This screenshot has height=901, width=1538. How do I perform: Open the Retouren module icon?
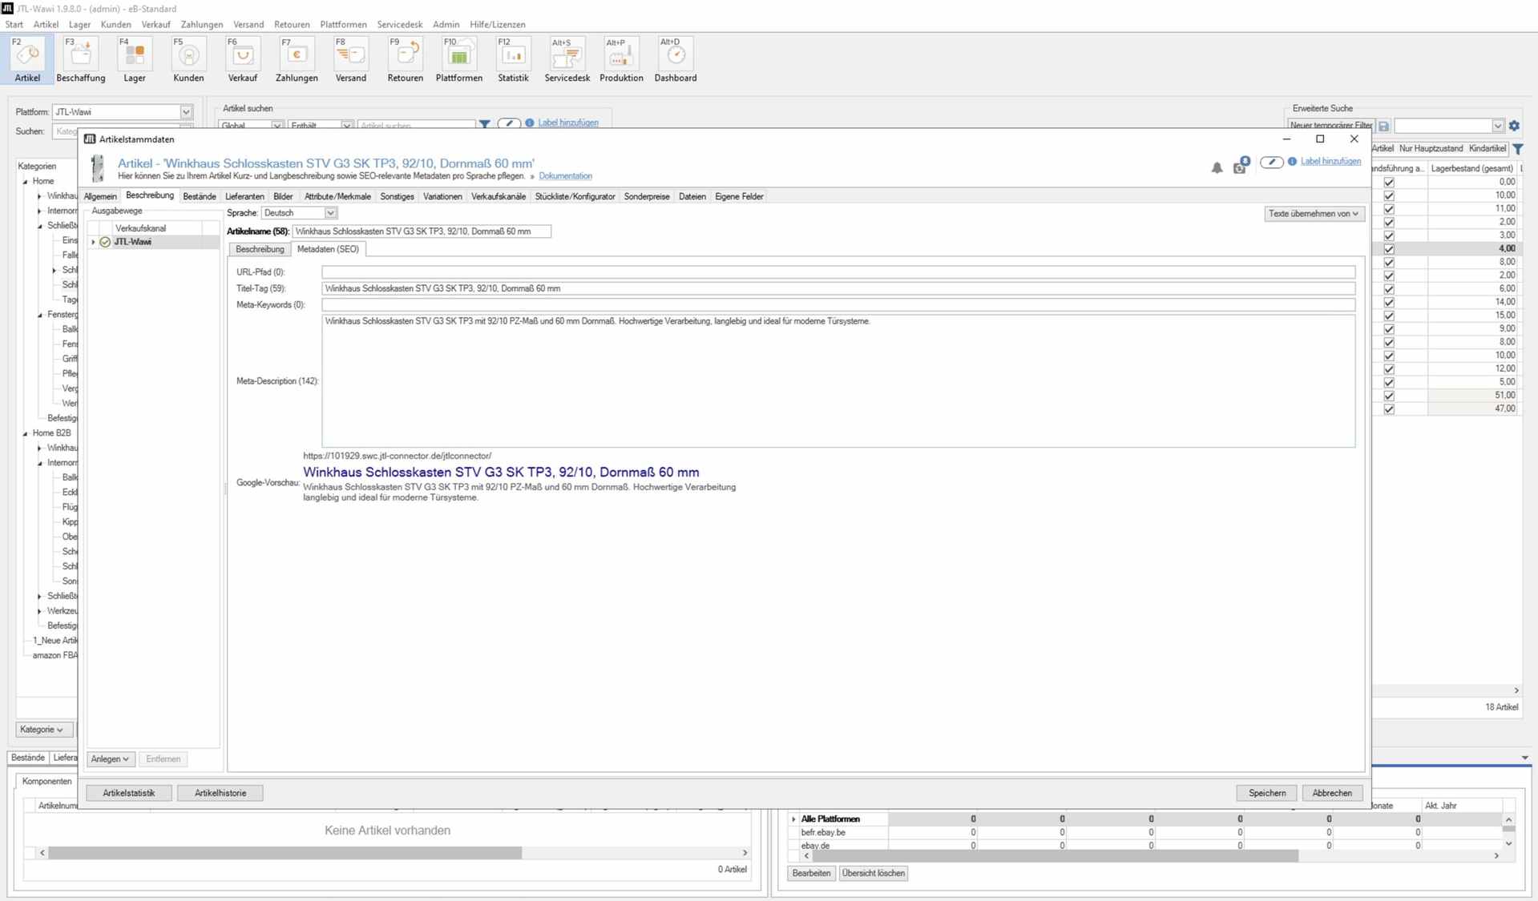pyautogui.click(x=405, y=59)
